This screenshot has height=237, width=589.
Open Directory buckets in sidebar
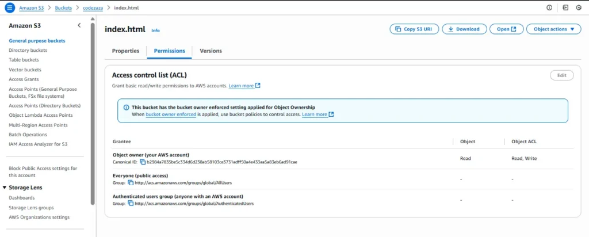[28, 50]
